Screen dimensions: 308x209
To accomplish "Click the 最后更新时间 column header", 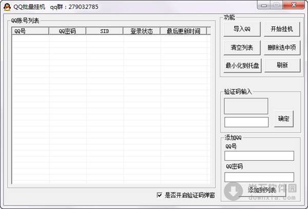I will point(183,31).
